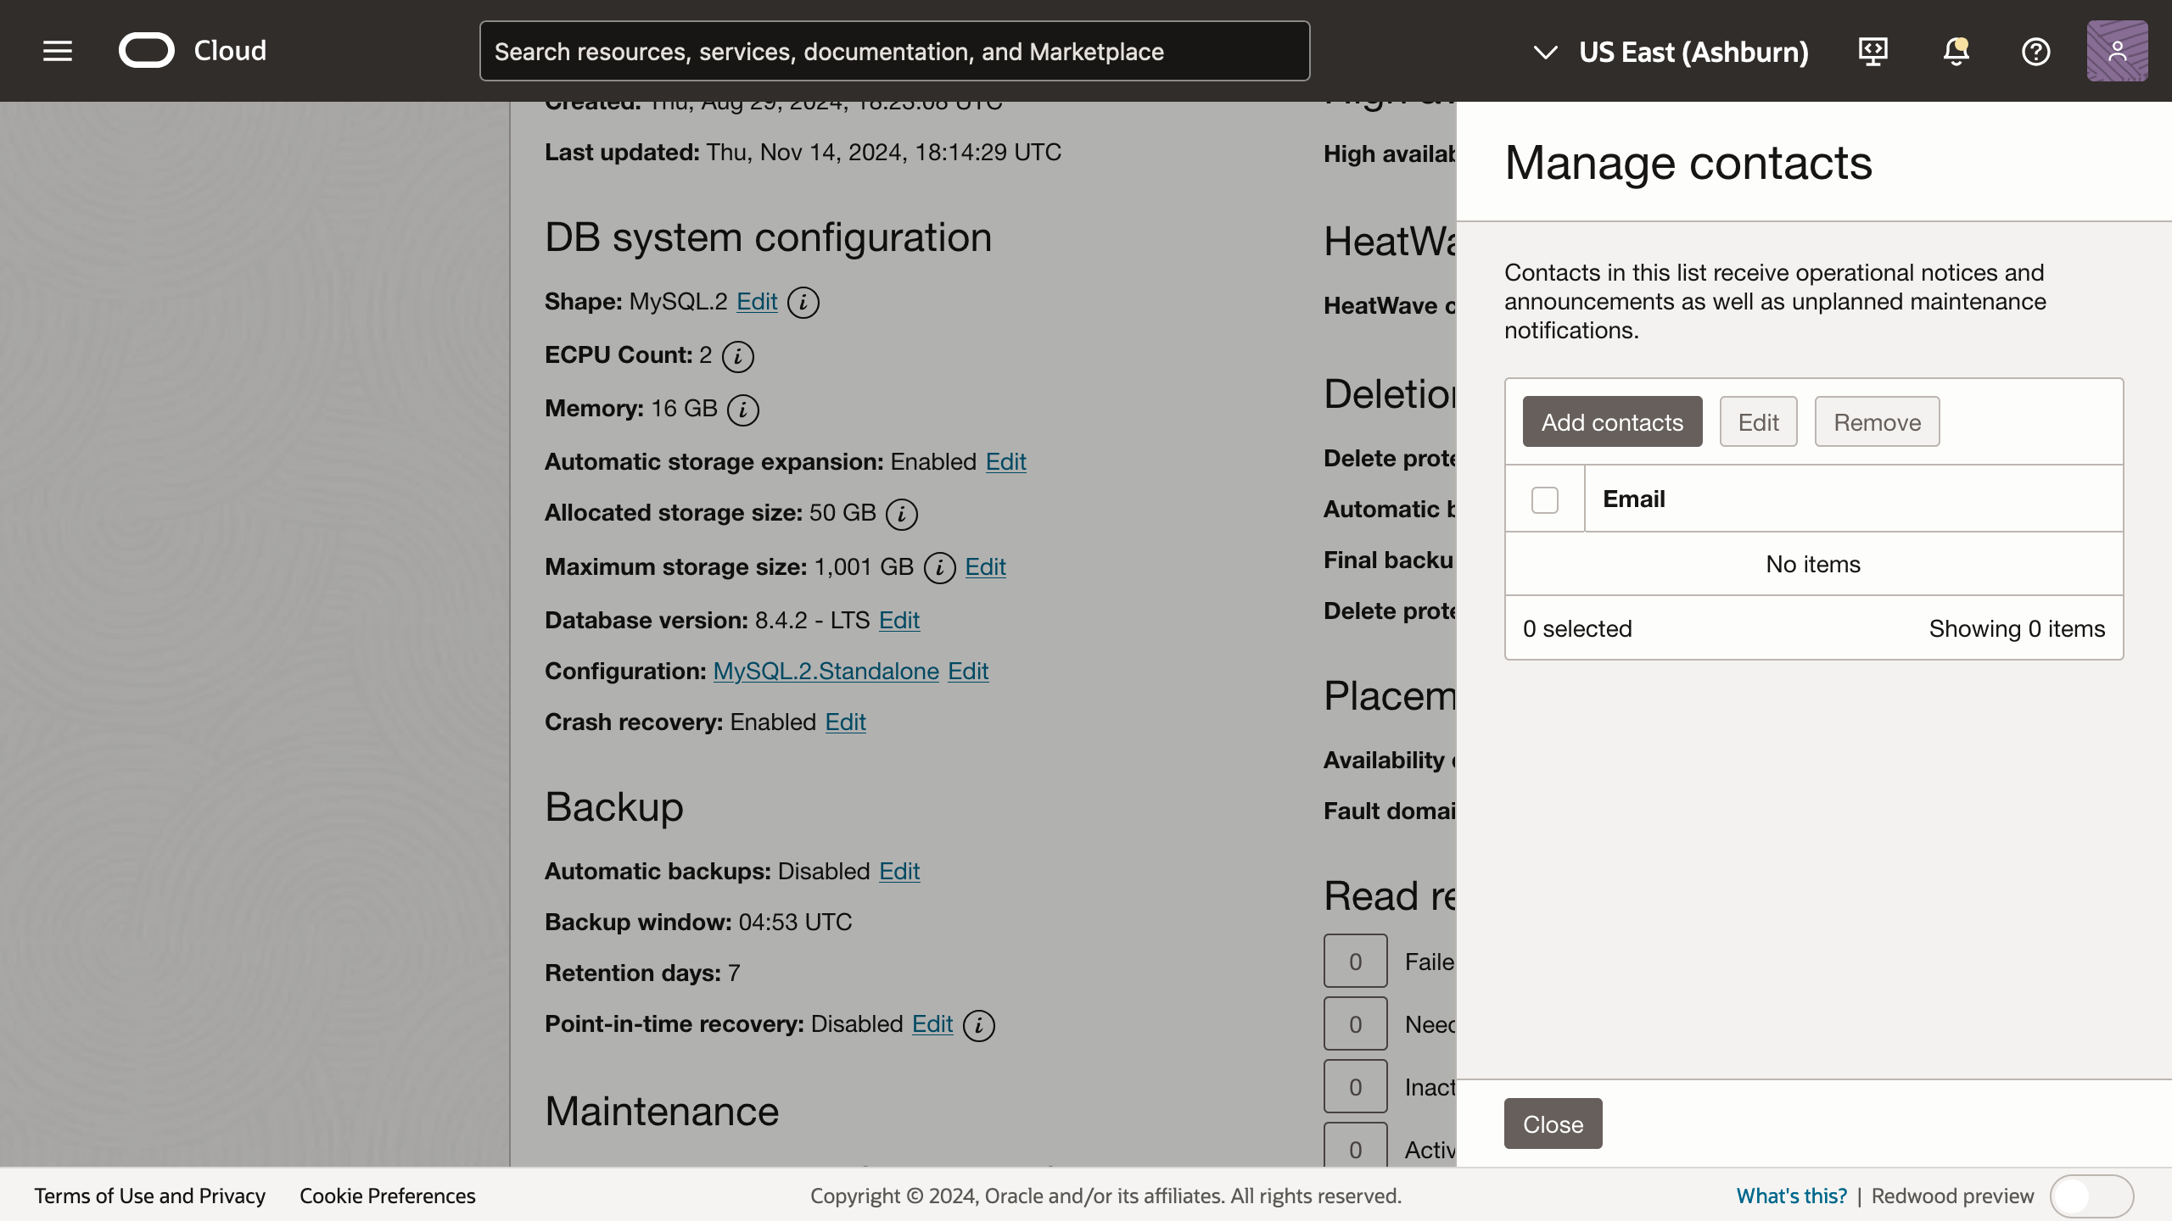Open Terms of Use and Privacy

pos(150,1196)
